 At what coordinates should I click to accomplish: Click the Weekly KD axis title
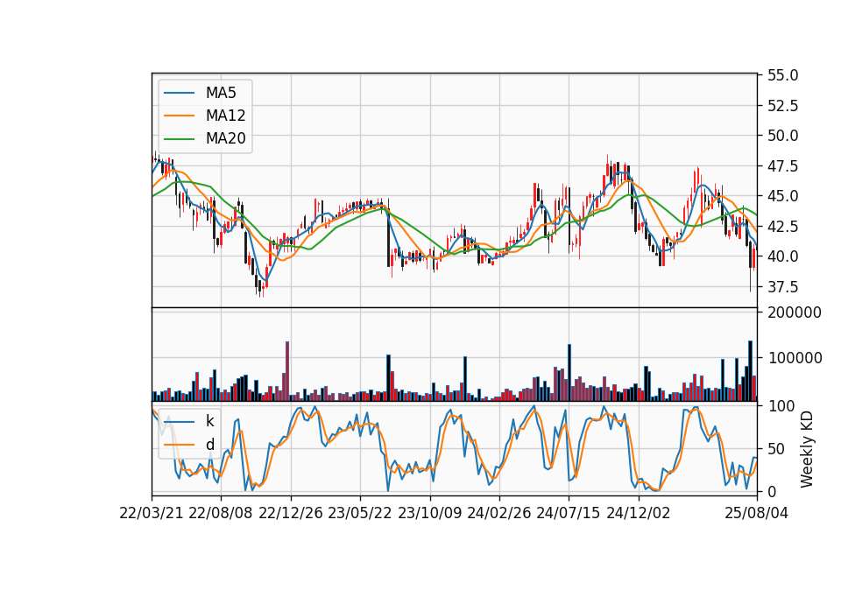807,449
